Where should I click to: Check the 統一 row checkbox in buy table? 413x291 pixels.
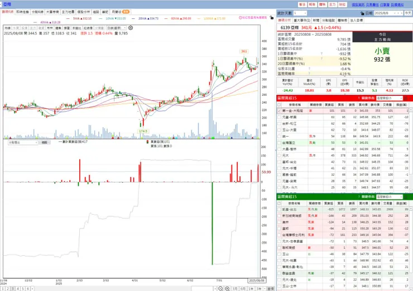[279, 137]
